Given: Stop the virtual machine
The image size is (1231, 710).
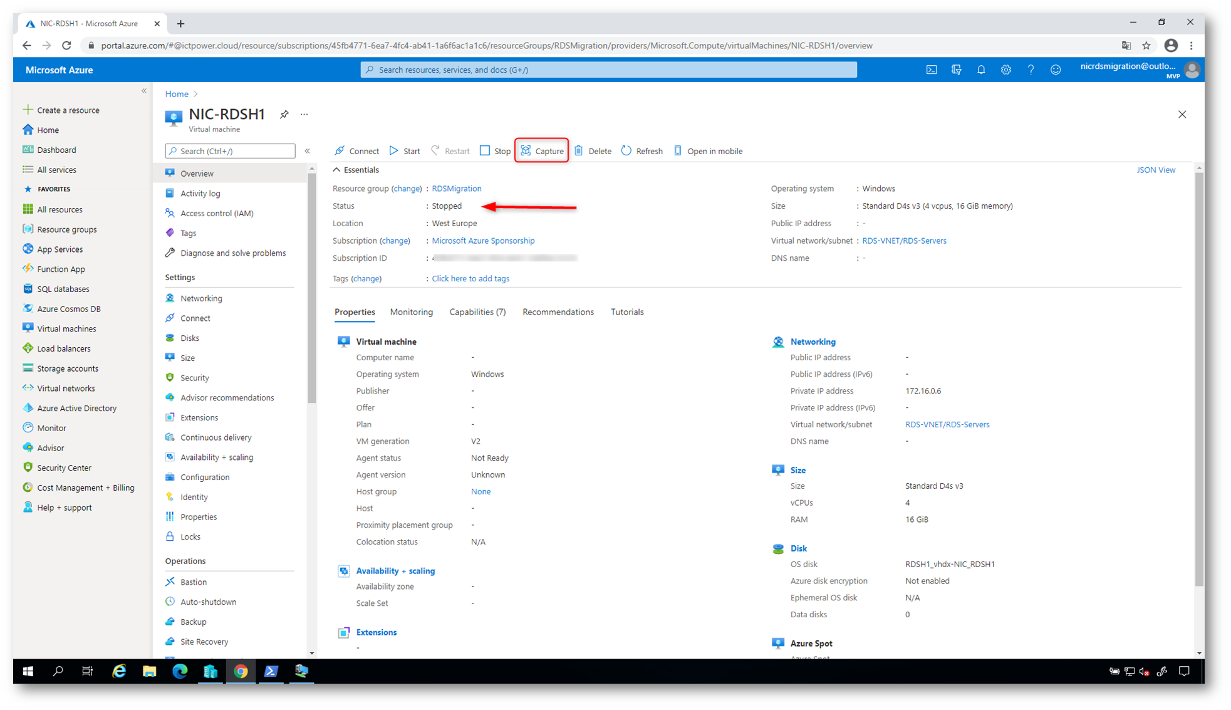Looking at the screenshot, I should click(x=495, y=150).
